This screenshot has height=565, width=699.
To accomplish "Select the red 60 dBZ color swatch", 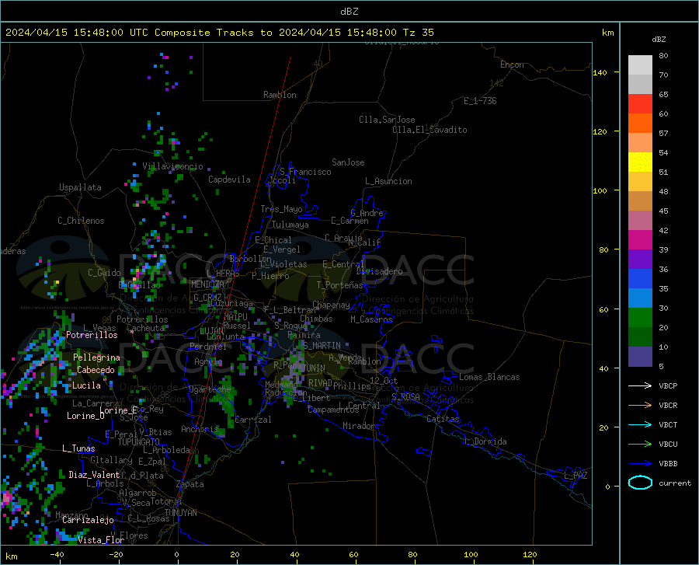I will 640,104.
